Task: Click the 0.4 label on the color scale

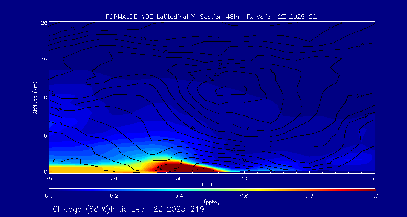Action: [179, 196]
